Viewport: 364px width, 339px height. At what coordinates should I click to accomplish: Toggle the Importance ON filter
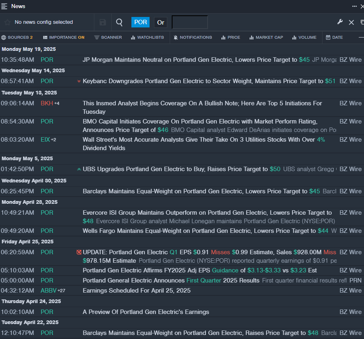pos(64,38)
